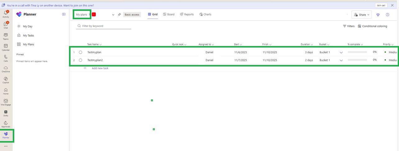Open the Duration column menu
Image resolution: width=399 pixels, height=151 pixels.
coord(312,44)
